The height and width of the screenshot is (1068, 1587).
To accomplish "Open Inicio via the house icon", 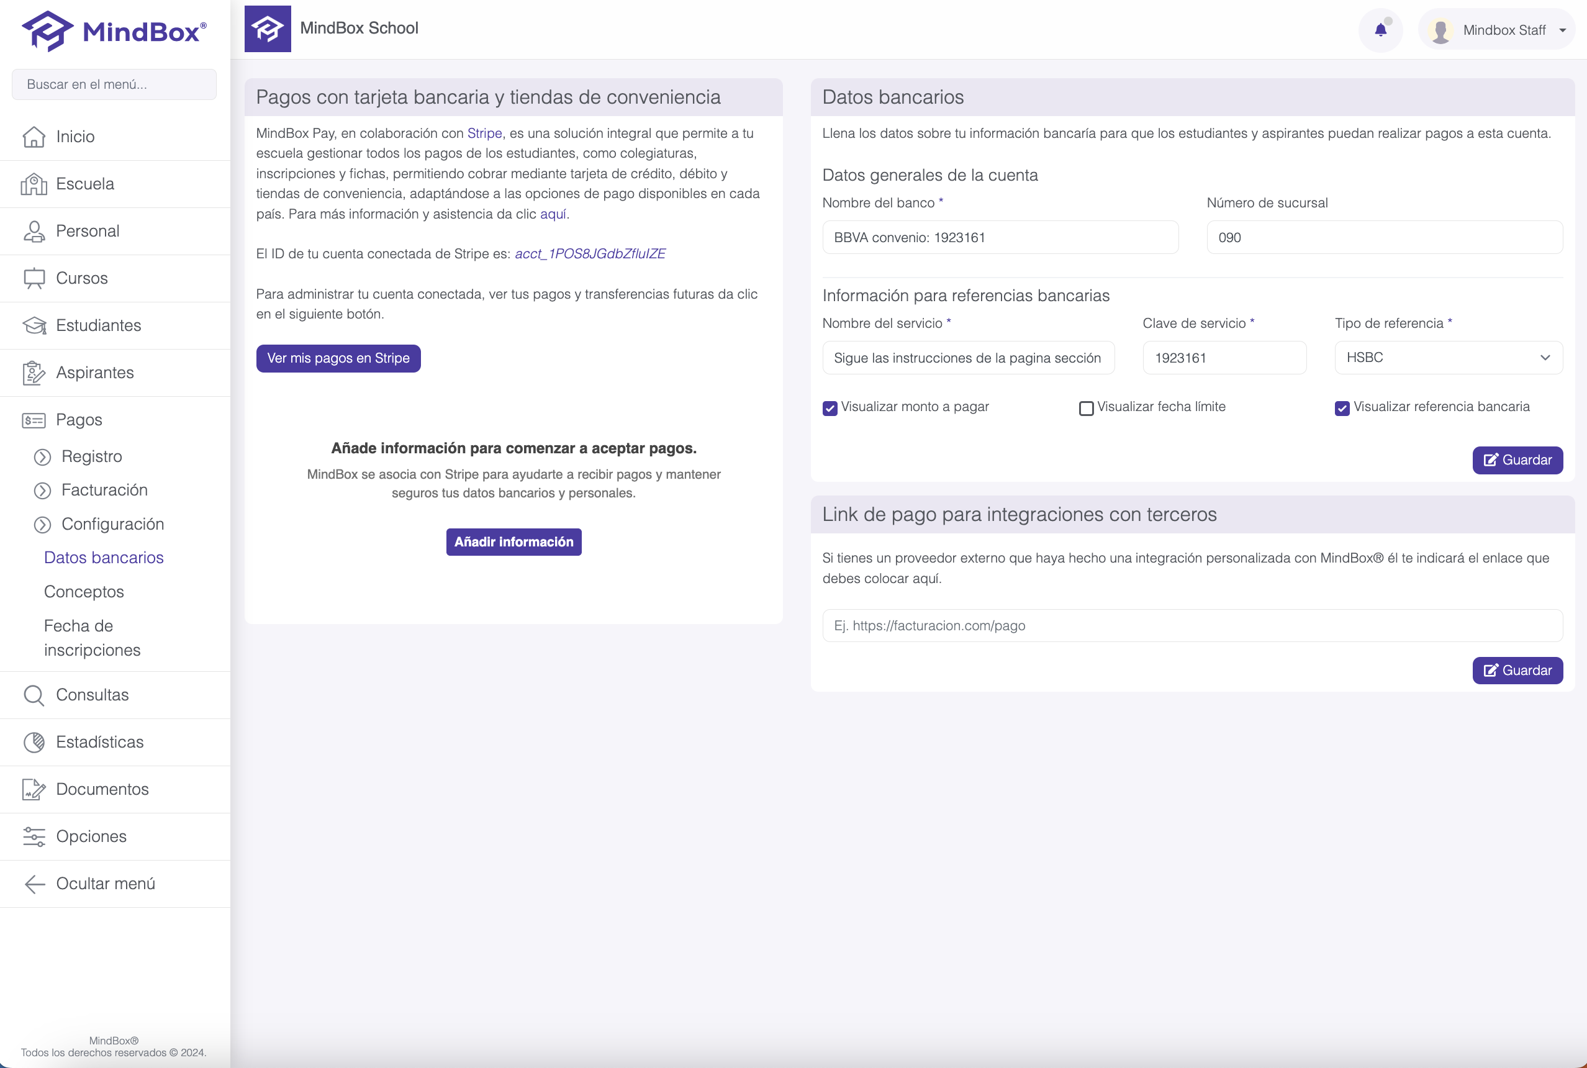I will (x=34, y=137).
